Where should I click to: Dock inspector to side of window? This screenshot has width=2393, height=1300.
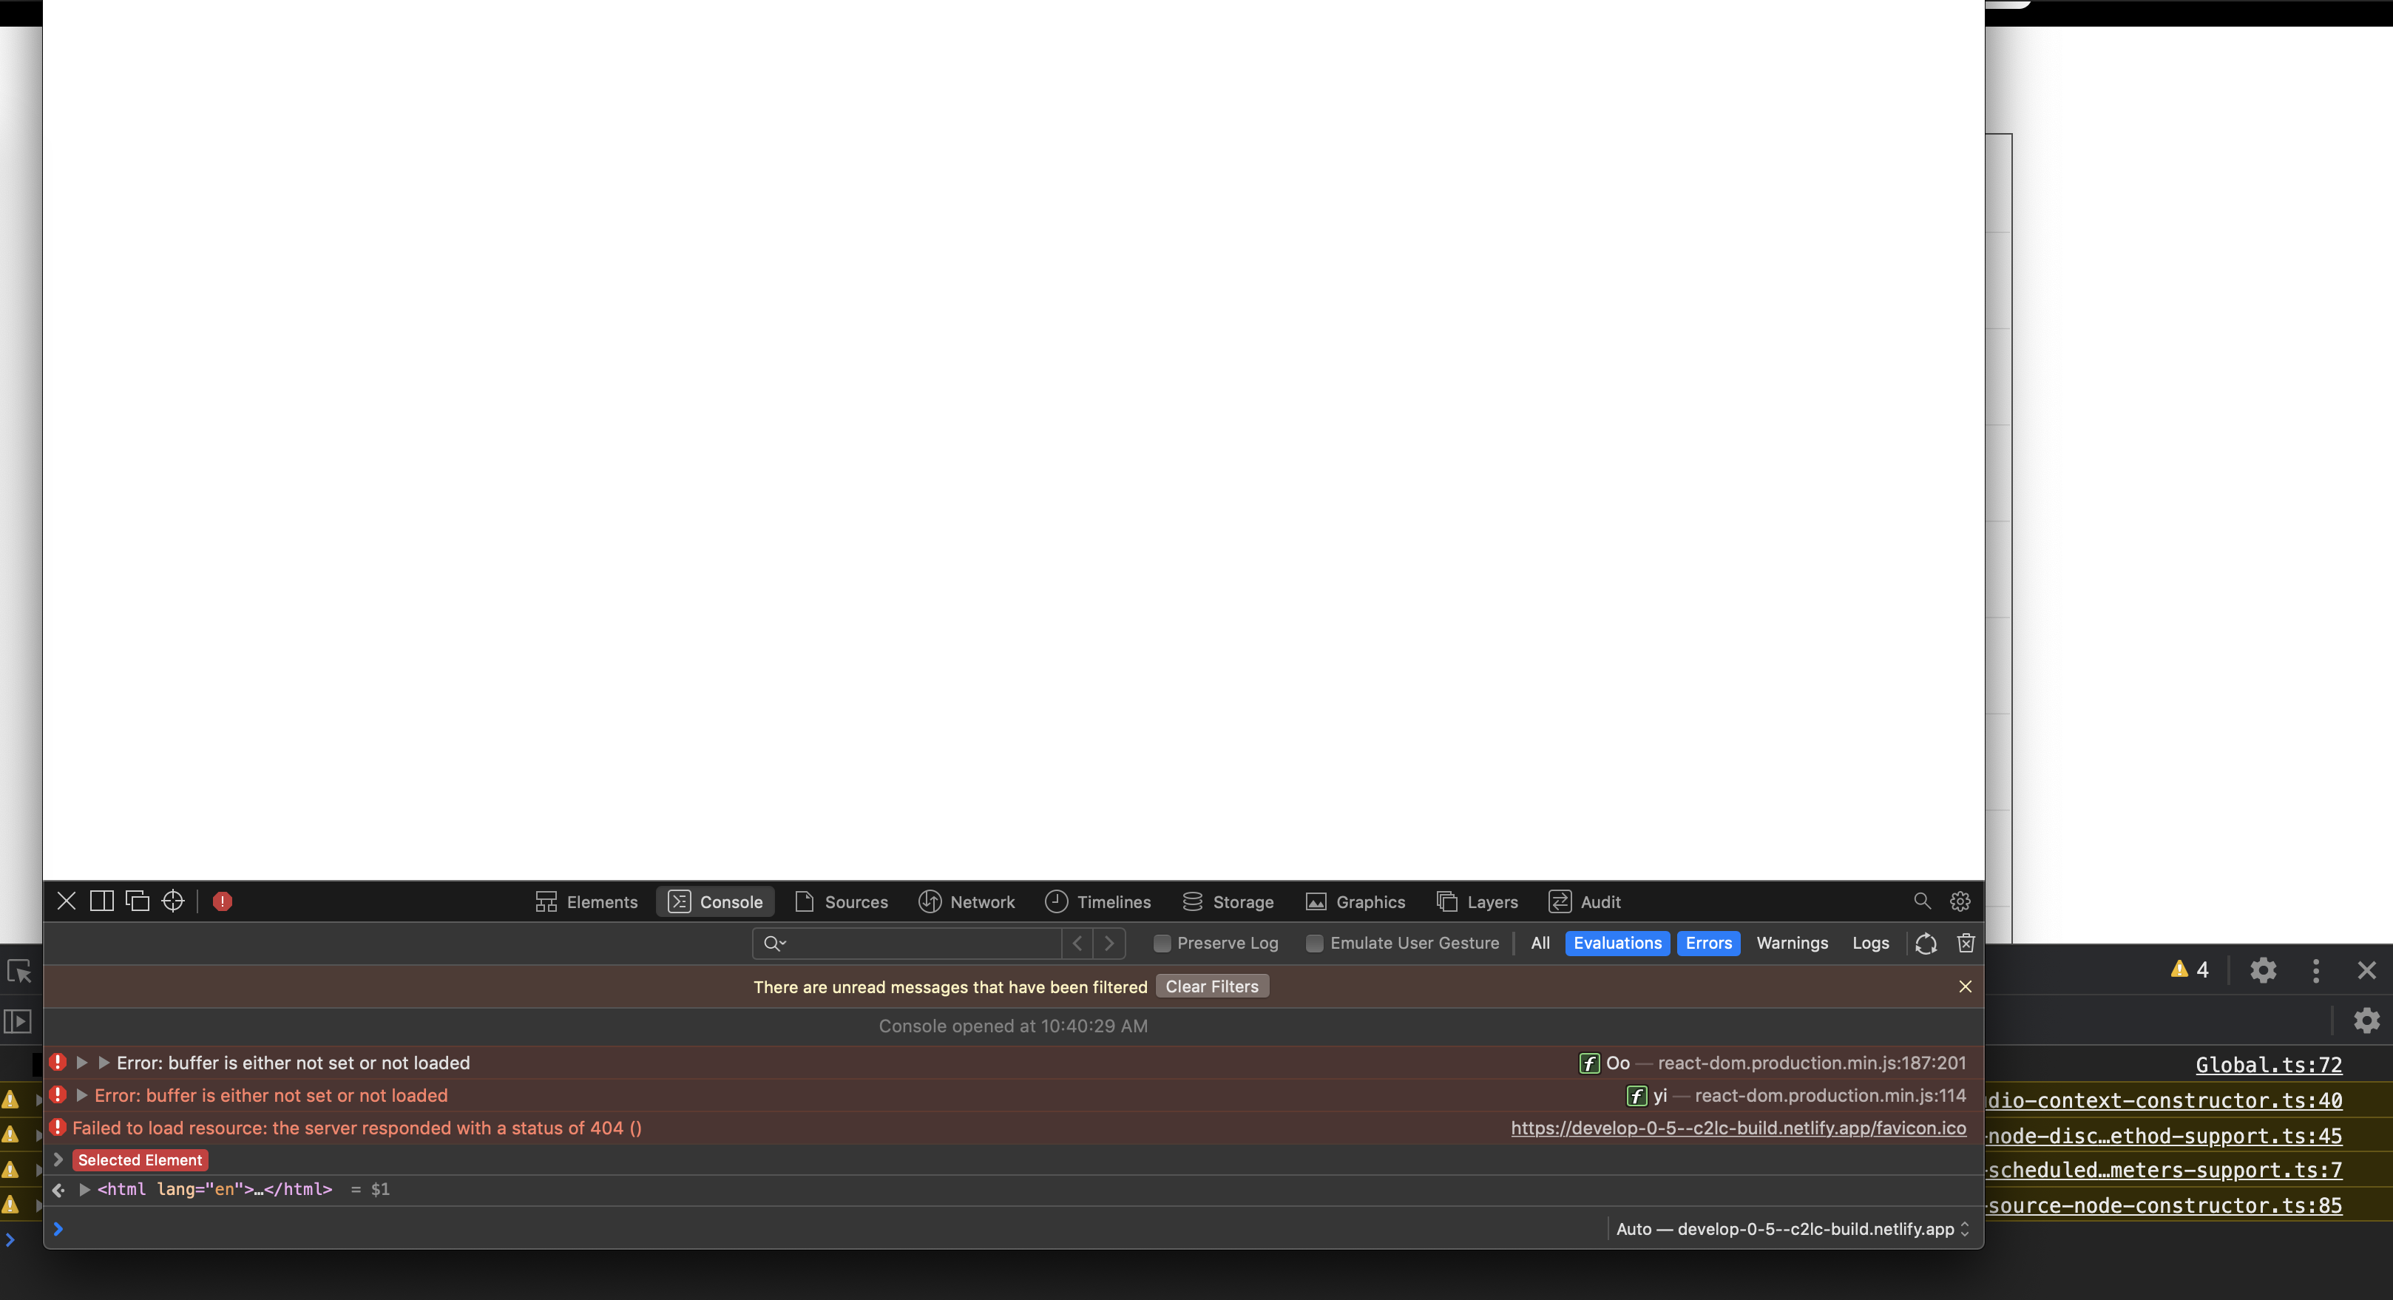click(101, 901)
